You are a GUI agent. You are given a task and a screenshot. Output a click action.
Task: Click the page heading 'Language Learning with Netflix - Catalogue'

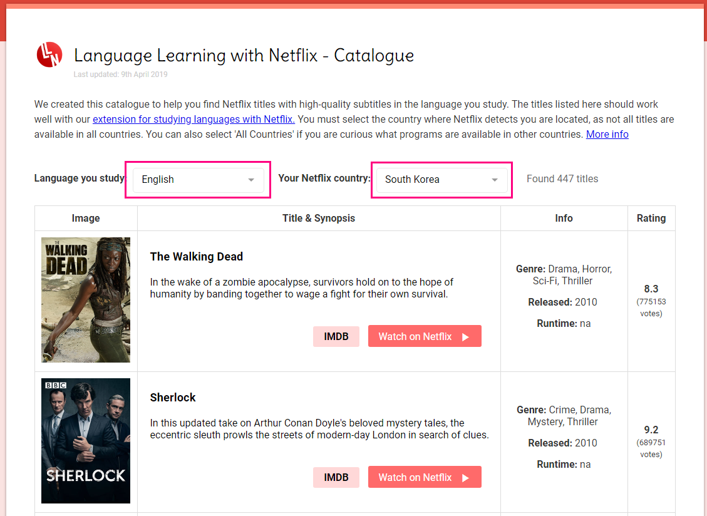pos(244,56)
